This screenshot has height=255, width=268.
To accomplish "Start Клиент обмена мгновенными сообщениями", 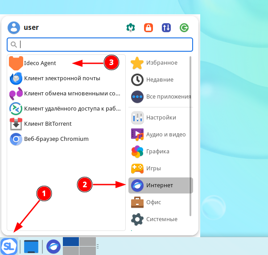I will (x=71, y=94).
